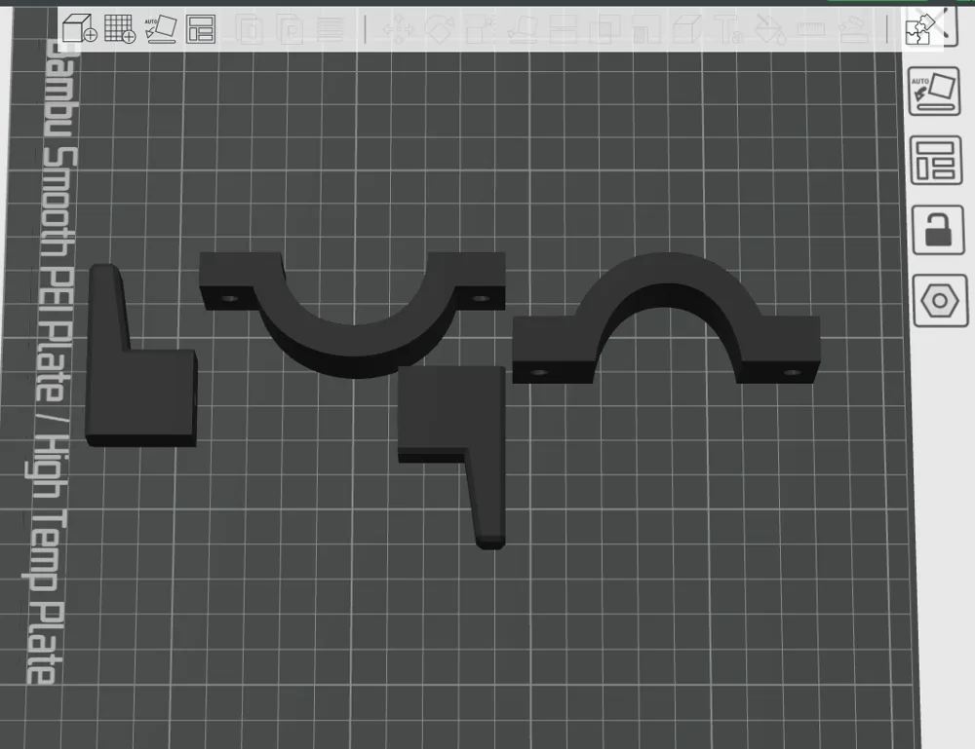Viewport: 975px width, 749px height.
Task: Arrange all objects using main toolbar icon
Action: click(201, 28)
